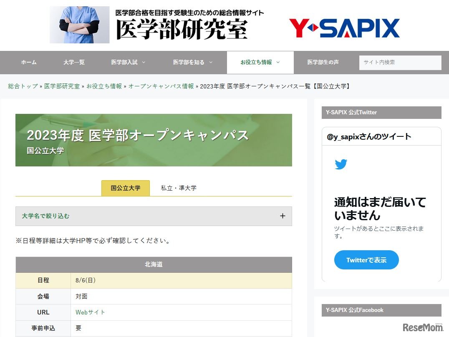Expand the 大学名で絞り込む filter panel
The height and width of the screenshot is (337, 449).
(x=154, y=216)
